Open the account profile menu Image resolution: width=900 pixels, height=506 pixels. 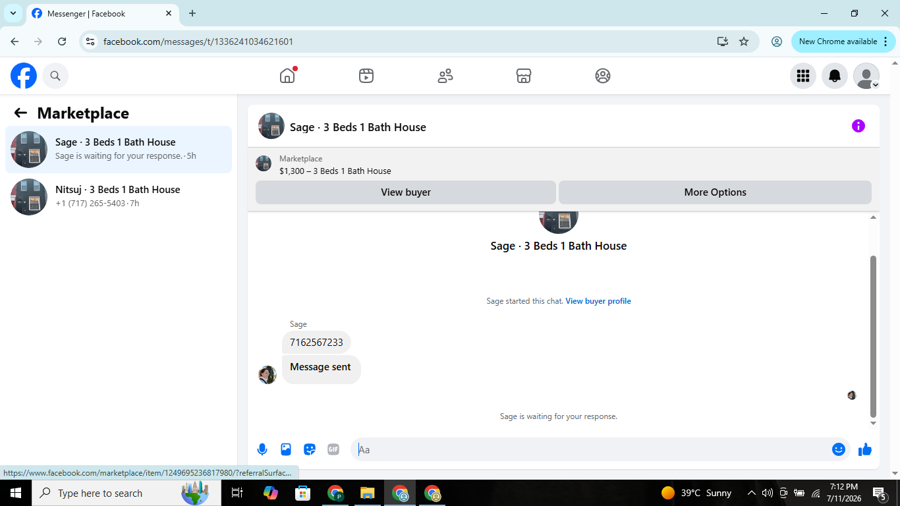tap(866, 76)
